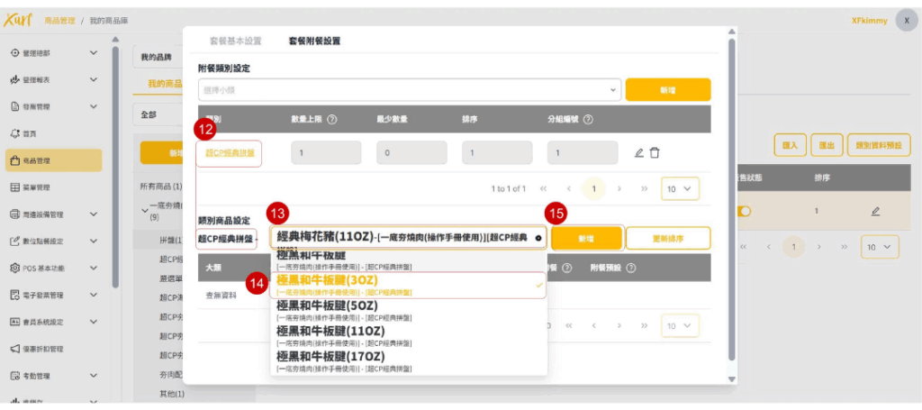The image size is (922, 410).
Task: Click the 超CP經典拼盤 category link
Action: click(230, 153)
